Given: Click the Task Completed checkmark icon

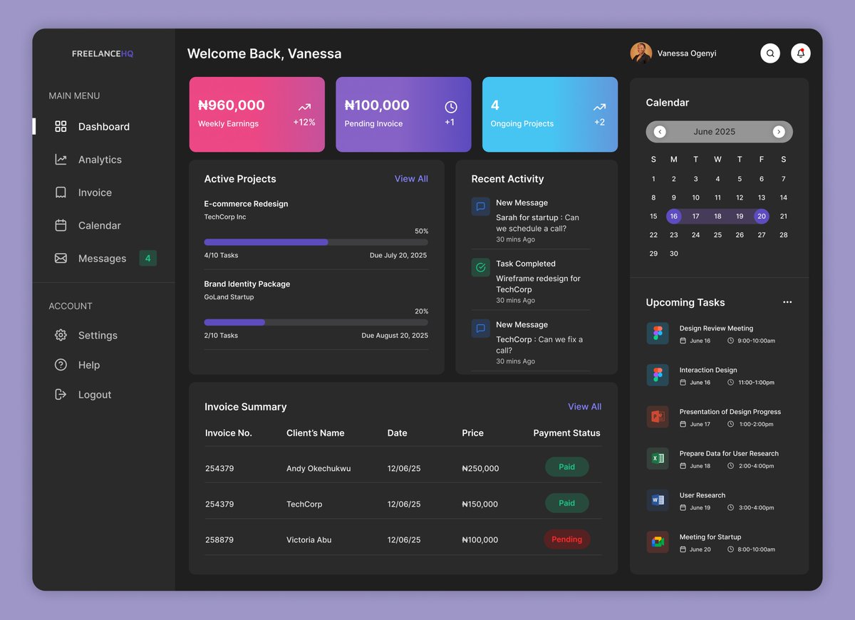Looking at the screenshot, I should tap(480, 267).
